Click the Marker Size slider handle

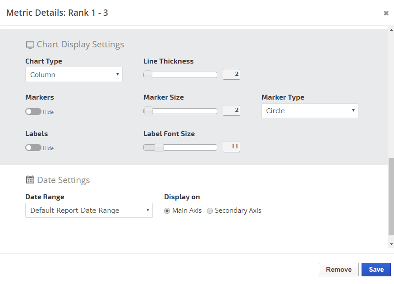(148, 111)
